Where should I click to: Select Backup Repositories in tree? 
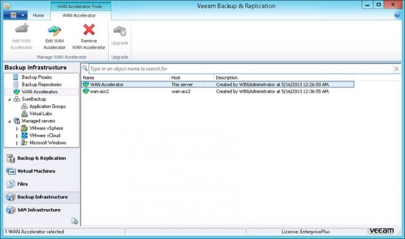point(42,84)
